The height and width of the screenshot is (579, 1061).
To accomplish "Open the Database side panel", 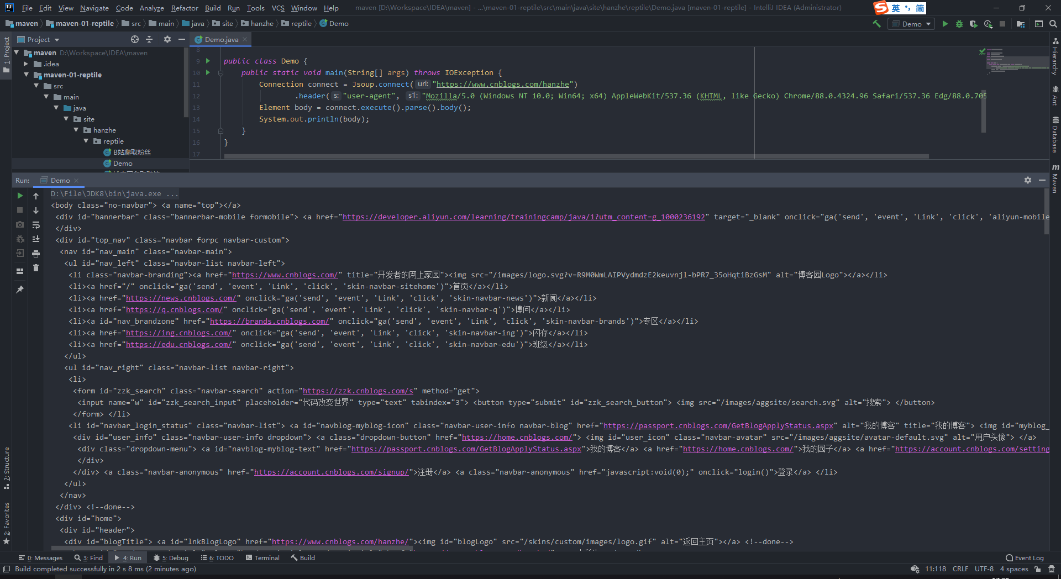I will point(1055,135).
